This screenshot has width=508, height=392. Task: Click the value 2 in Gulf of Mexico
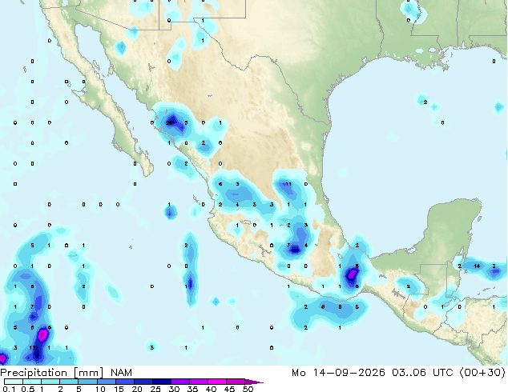point(425,102)
